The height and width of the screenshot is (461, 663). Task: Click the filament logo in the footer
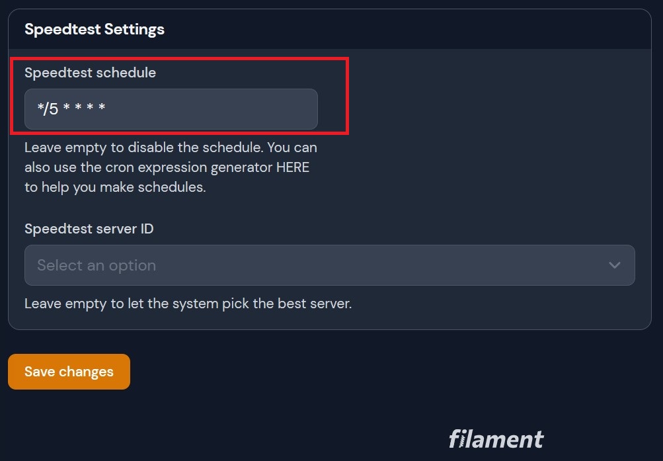[x=496, y=439]
